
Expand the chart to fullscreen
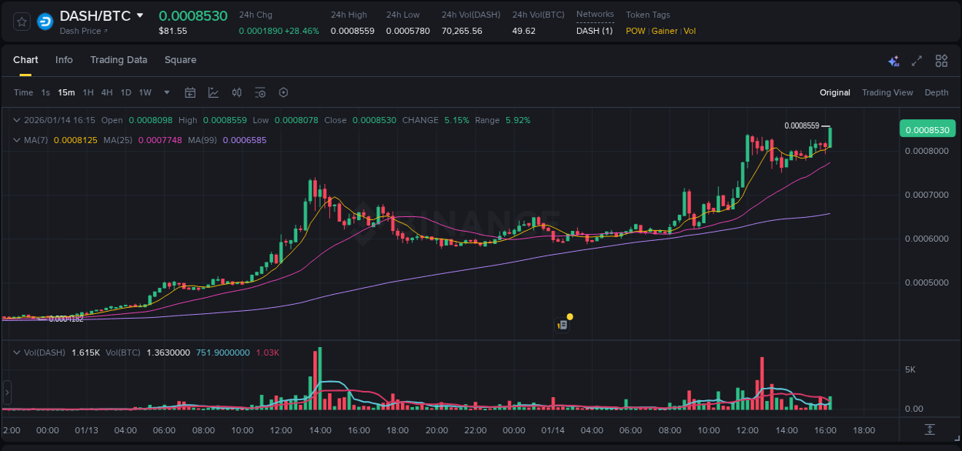pos(917,60)
